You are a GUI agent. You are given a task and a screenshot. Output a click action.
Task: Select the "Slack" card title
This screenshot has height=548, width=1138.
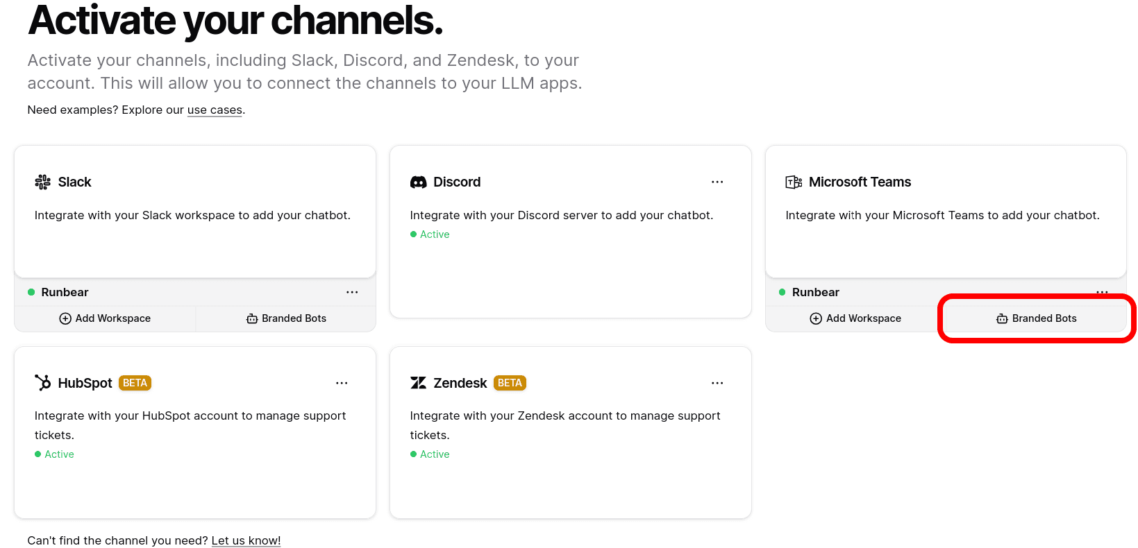74,182
